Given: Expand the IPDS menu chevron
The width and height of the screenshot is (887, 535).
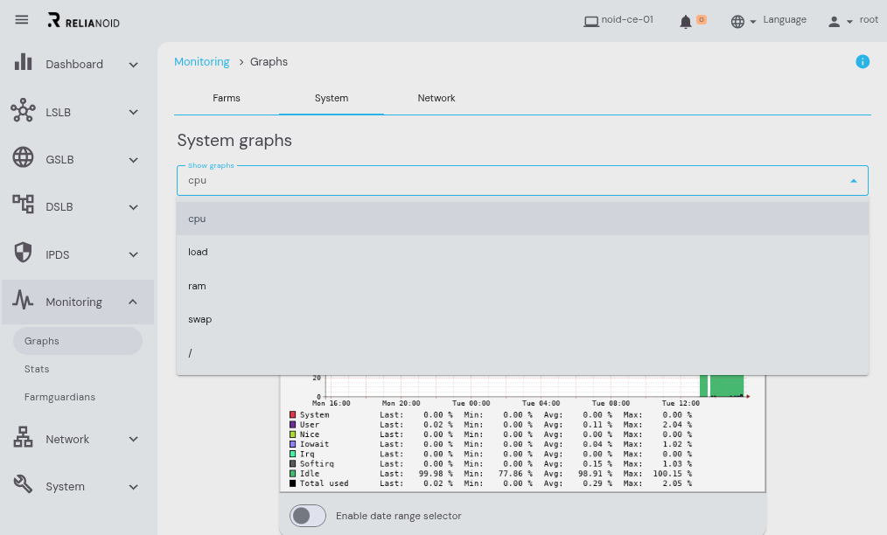Looking at the screenshot, I should tap(134, 254).
